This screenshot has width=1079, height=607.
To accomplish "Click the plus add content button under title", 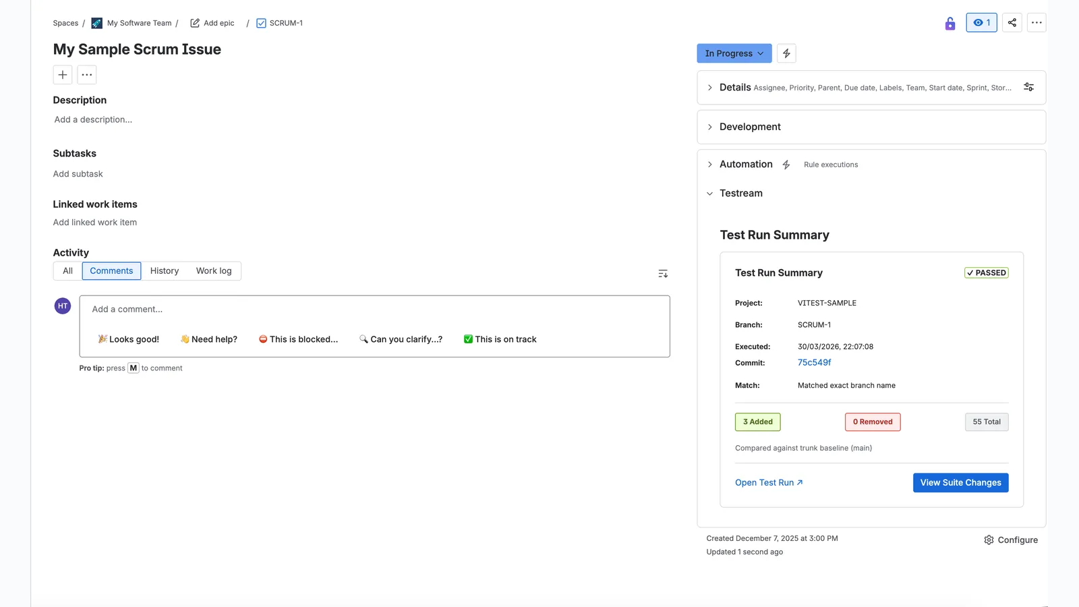I will tap(63, 75).
